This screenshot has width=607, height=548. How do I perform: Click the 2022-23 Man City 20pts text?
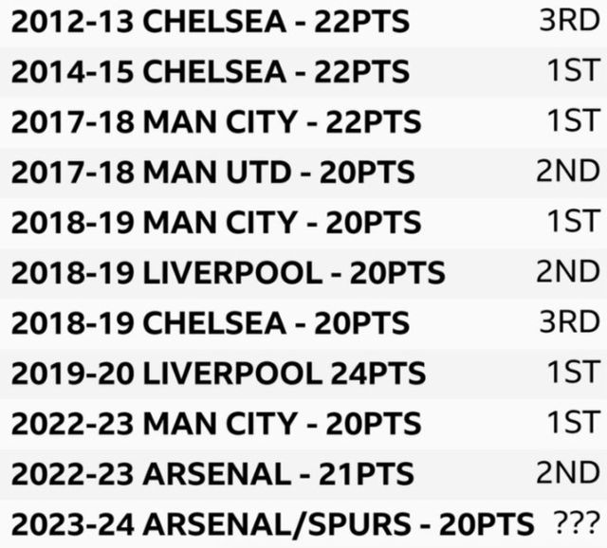[x=216, y=423]
